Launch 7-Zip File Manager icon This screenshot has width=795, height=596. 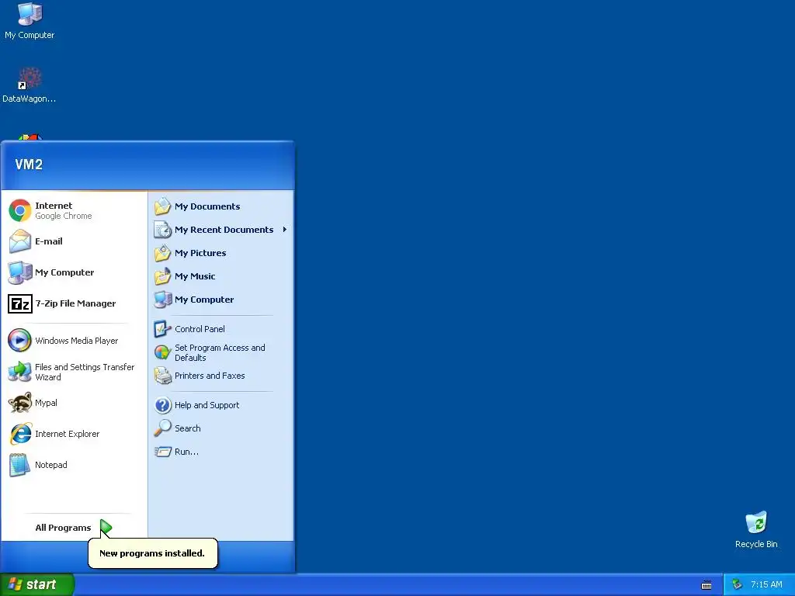click(x=20, y=303)
